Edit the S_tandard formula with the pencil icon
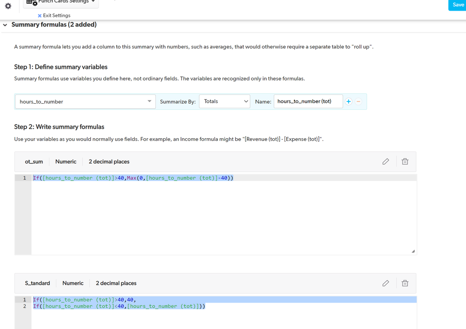The width and height of the screenshot is (466, 329). pos(385,283)
